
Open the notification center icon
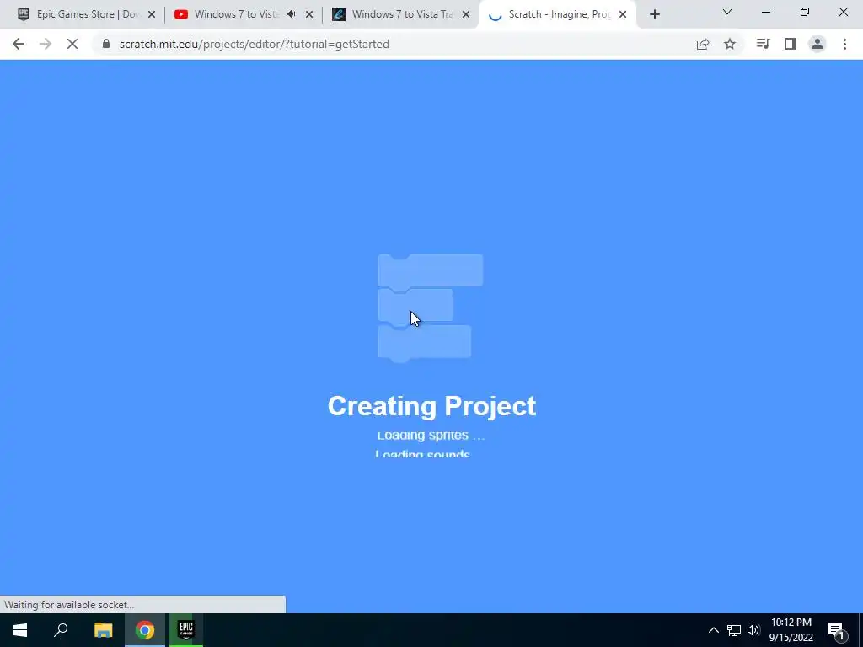pyautogui.click(x=836, y=630)
